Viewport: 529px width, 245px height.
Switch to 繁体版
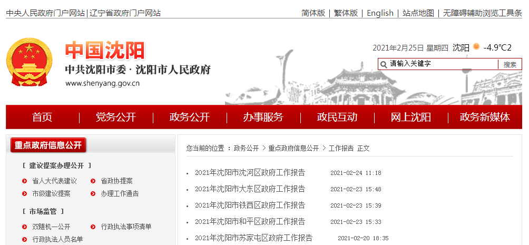[346, 13]
